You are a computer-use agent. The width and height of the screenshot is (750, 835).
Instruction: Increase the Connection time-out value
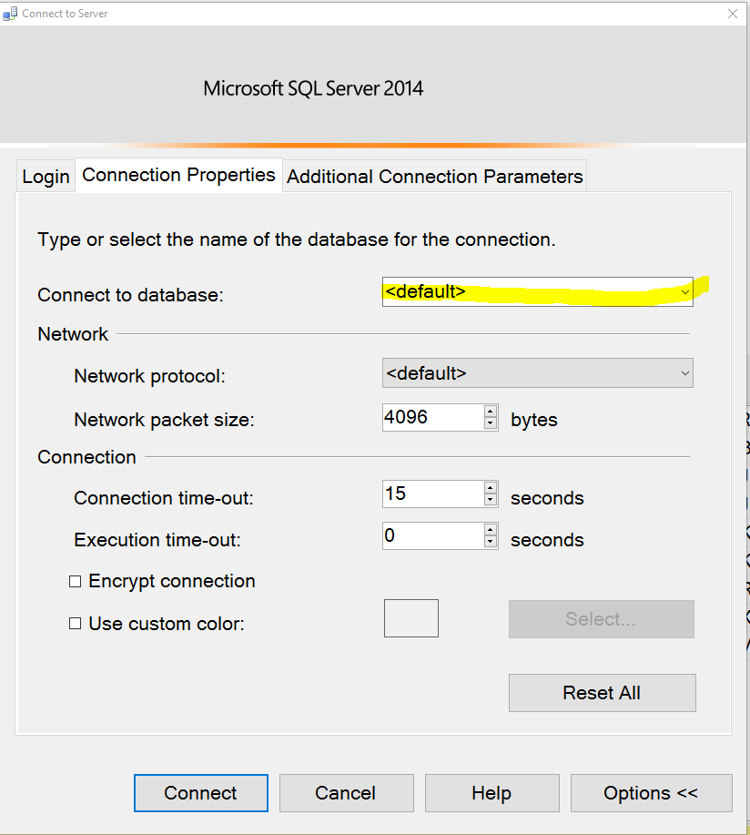491,488
